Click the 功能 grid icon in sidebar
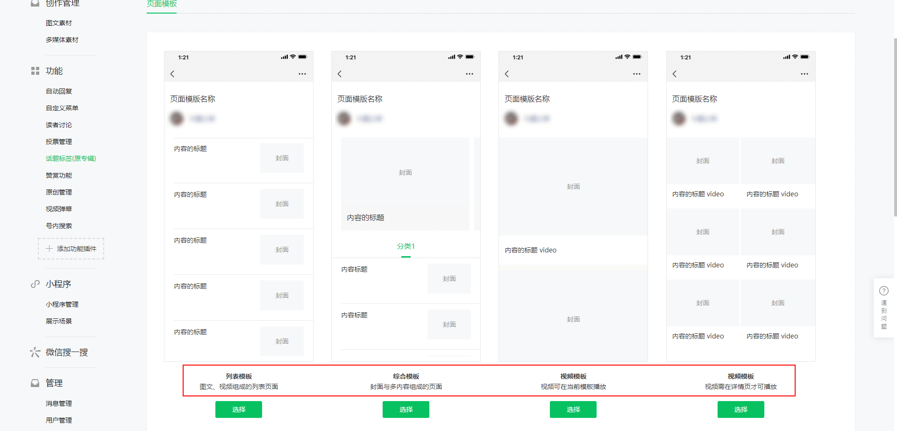Viewport: 897px width, 431px height. coord(35,71)
